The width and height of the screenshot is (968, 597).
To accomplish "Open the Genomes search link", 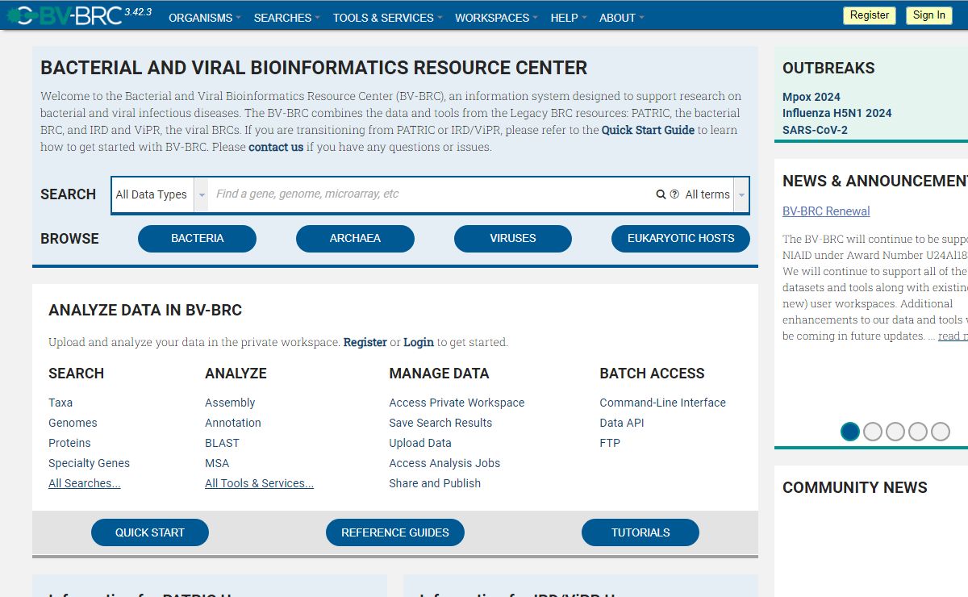I will [x=73, y=423].
